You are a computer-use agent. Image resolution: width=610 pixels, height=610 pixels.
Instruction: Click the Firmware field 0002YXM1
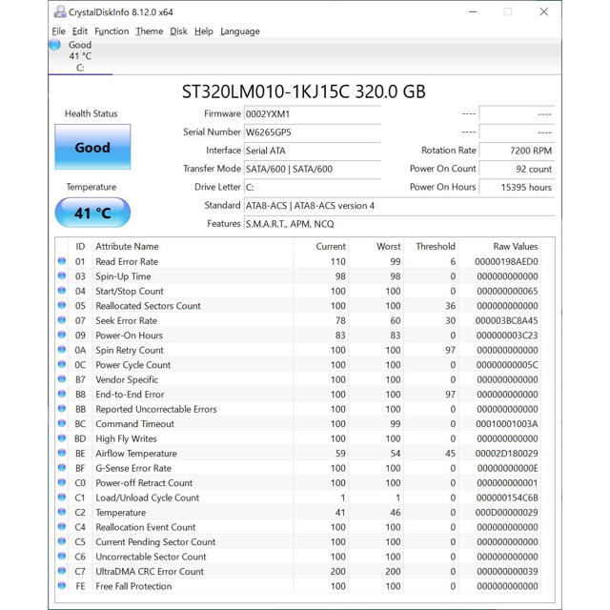313,114
